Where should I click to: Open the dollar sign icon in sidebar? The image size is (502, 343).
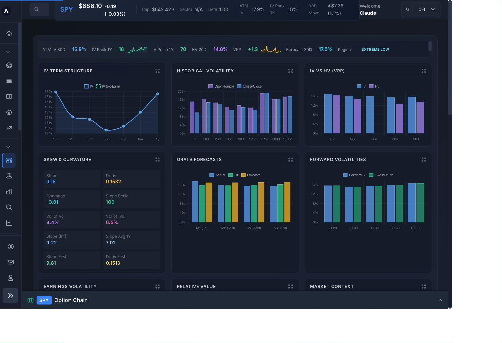[11, 246]
